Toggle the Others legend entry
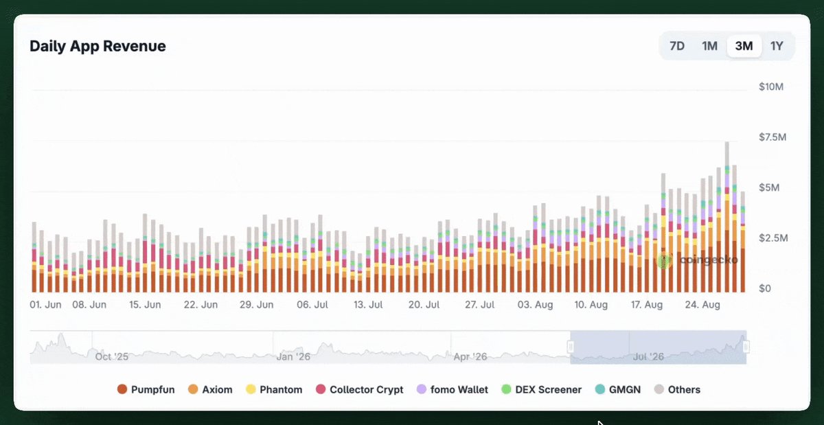Screen dimensions: 824x425 click(x=677, y=389)
